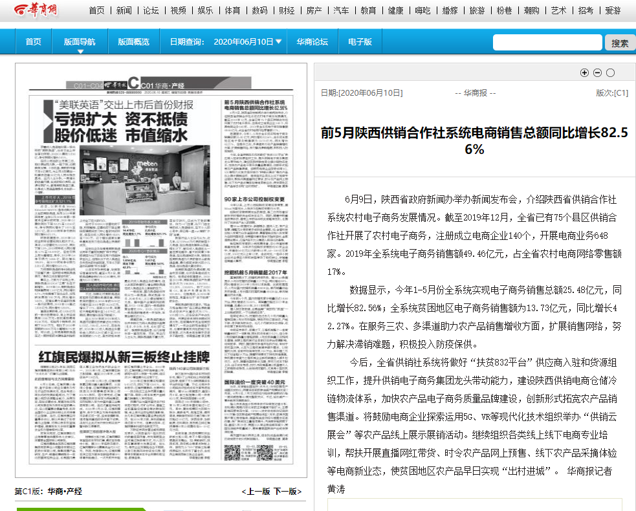
Task: Open the 娱乐 channel
Action: [205, 10]
